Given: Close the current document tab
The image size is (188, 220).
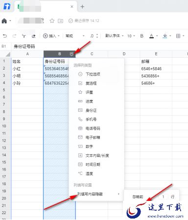Looking at the screenshot, I should click(72, 7).
